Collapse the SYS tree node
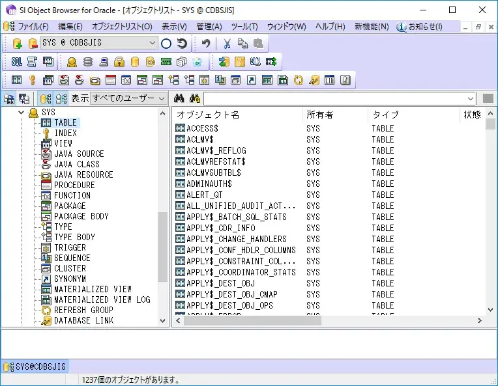Screen dimensions: 498x386 (22, 113)
